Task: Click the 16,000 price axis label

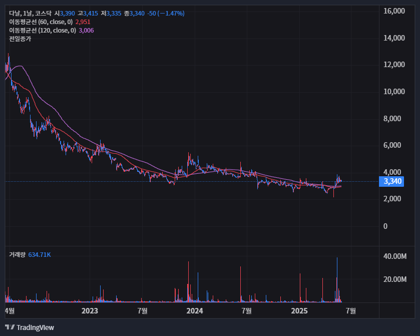Action: point(394,11)
